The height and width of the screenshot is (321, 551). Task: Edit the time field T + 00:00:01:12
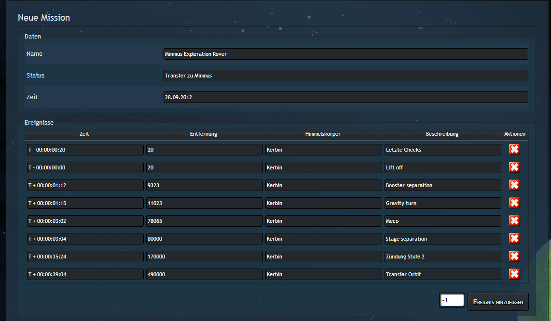(85, 185)
